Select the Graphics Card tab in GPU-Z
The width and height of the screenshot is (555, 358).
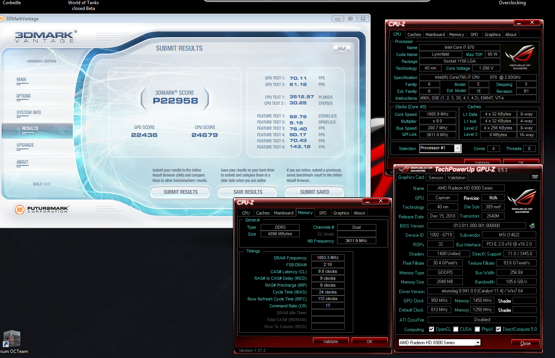click(411, 177)
